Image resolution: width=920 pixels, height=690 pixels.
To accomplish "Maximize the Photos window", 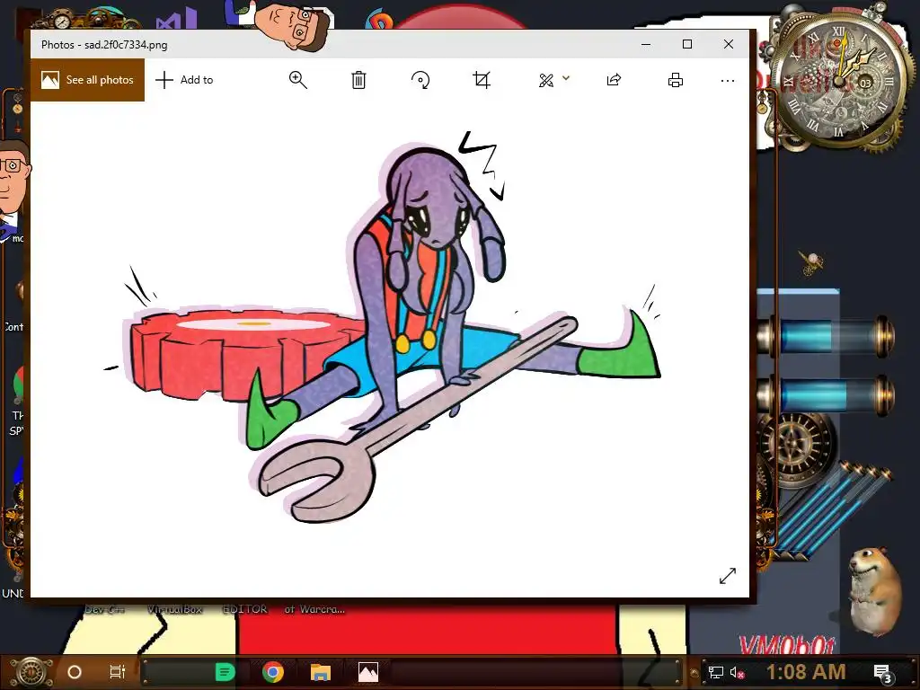I will tap(687, 44).
